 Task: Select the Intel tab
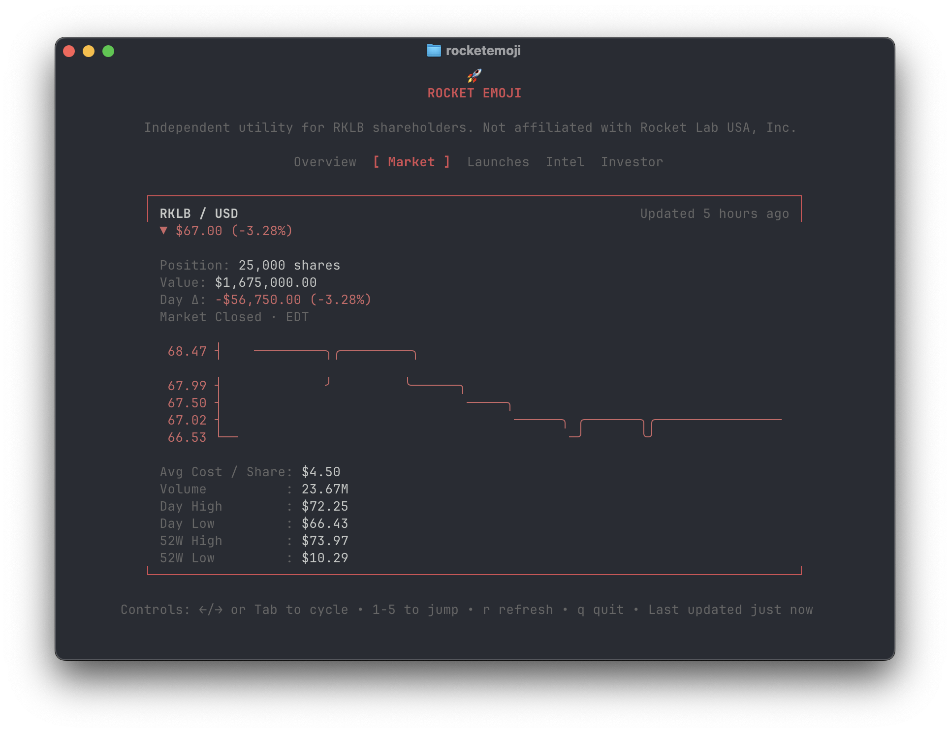(565, 162)
